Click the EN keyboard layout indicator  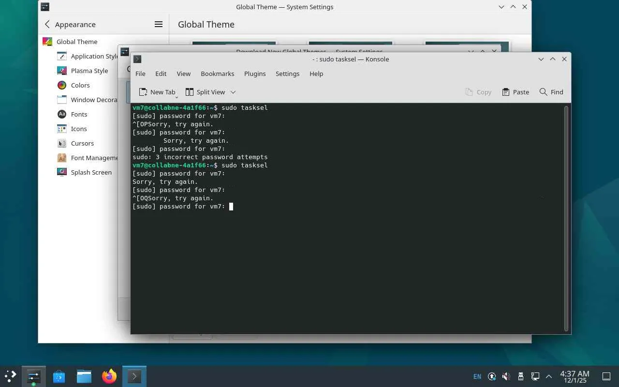[x=477, y=376]
